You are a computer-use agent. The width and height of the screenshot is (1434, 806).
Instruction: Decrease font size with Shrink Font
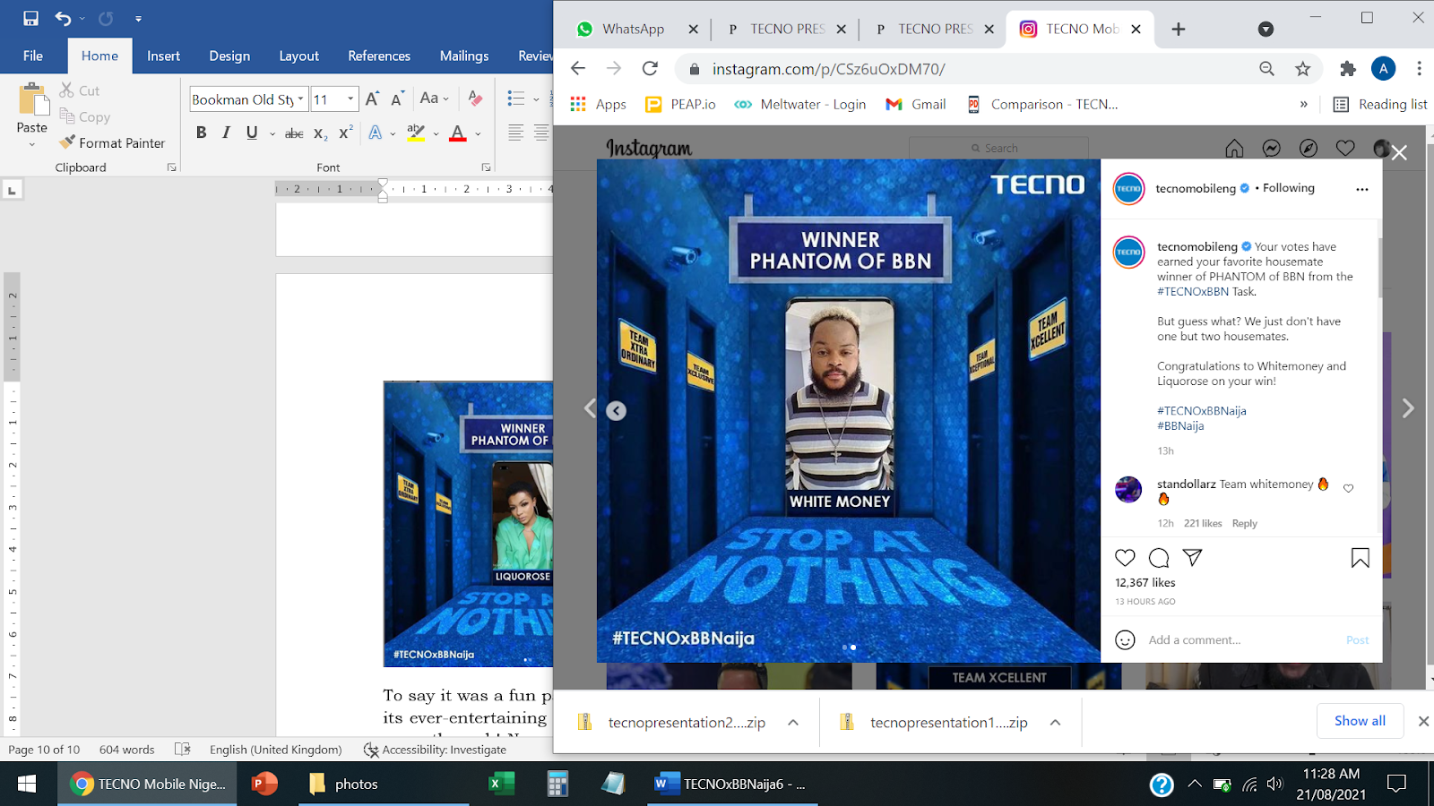click(x=398, y=99)
